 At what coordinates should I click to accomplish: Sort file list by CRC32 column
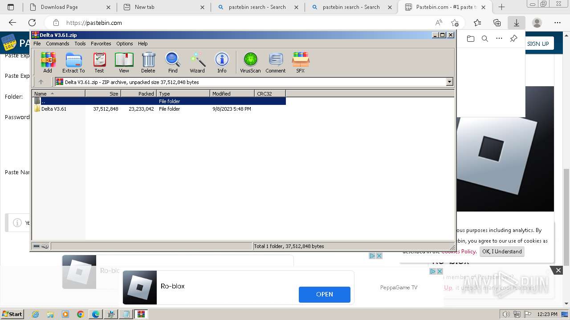coord(270,93)
